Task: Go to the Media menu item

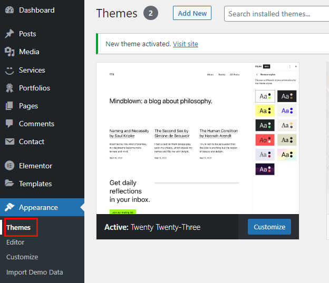Action: pyautogui.click(x=42, y=52)
